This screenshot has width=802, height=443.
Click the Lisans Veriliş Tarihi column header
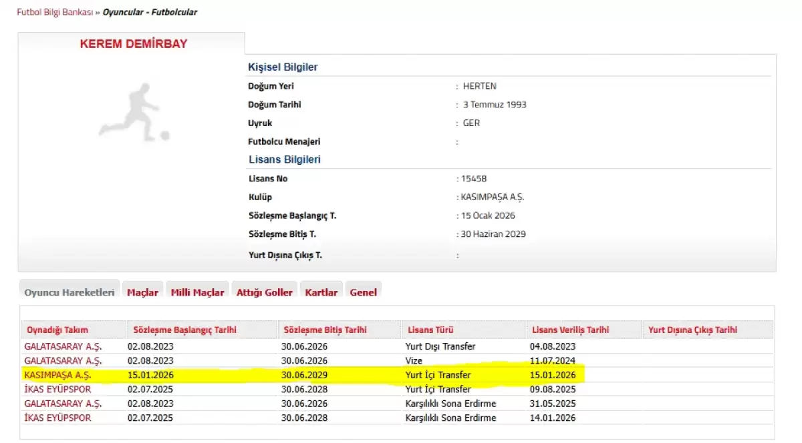point(570,330)
